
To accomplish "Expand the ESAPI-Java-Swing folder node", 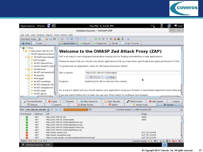I will [26, 57].
